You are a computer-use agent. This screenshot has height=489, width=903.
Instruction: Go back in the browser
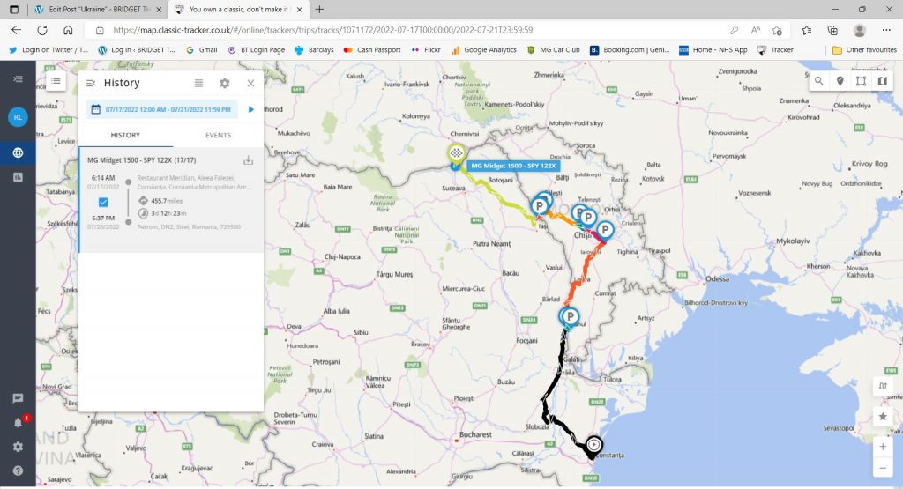pos(16,30)
